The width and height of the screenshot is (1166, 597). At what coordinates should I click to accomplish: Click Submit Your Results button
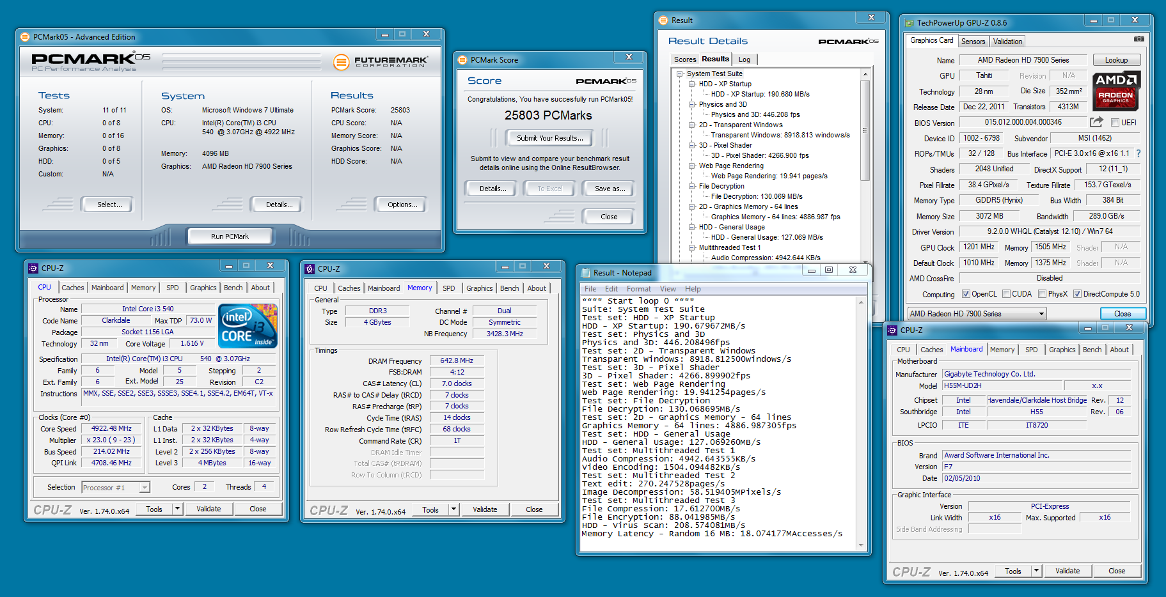(x=549, y=138)
